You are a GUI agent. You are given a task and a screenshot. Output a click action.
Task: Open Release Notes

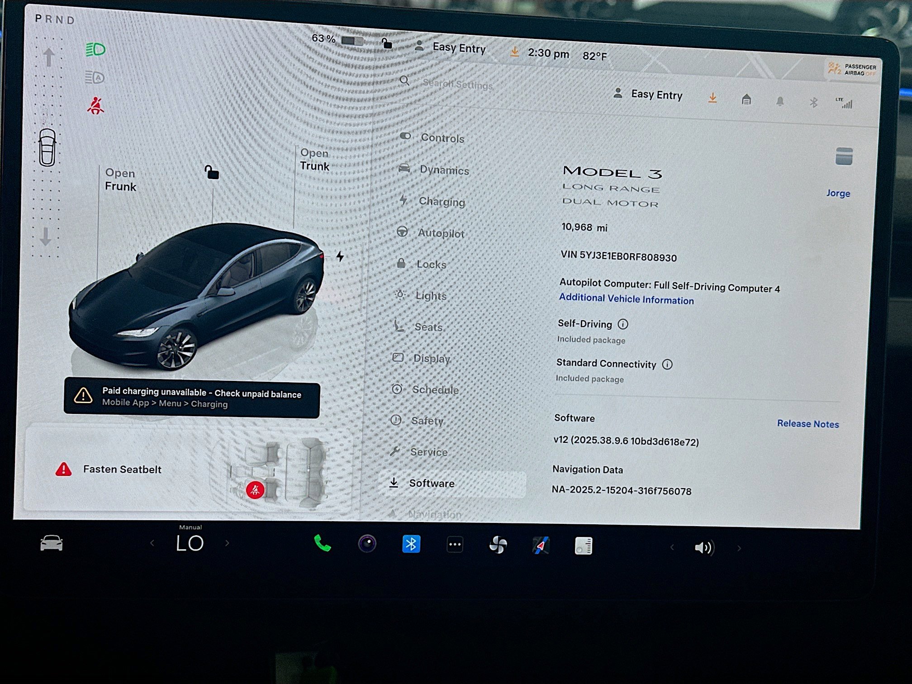pyautogui.click(x=808, y=424)
